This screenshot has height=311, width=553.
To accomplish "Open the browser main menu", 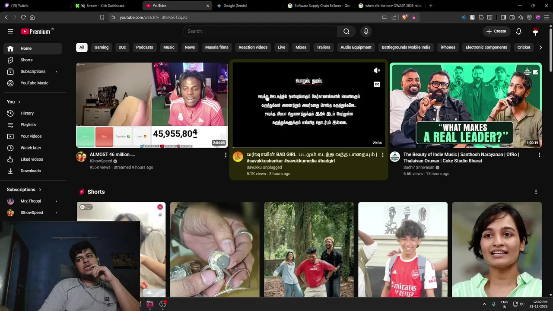I will pos(547,17).
